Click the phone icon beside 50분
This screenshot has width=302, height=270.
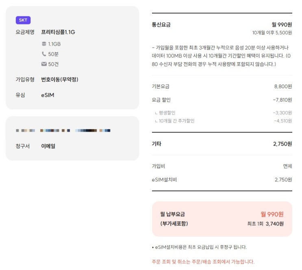pyautogui.click(x=44, y=54)
